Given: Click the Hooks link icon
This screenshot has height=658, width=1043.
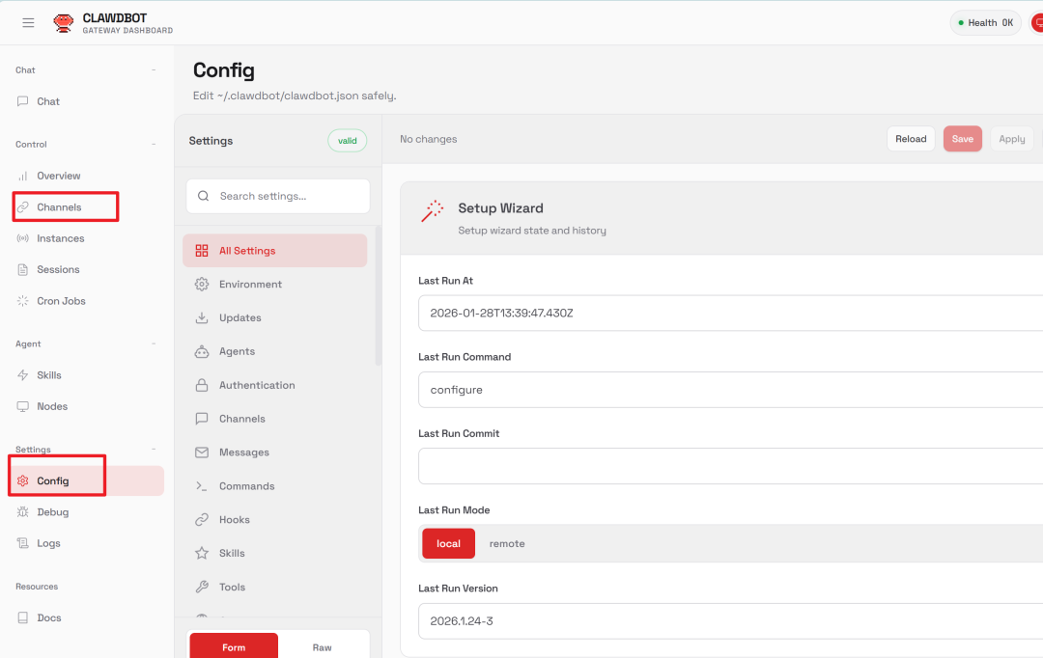Looking at the screenshot, I should point(202,520).
